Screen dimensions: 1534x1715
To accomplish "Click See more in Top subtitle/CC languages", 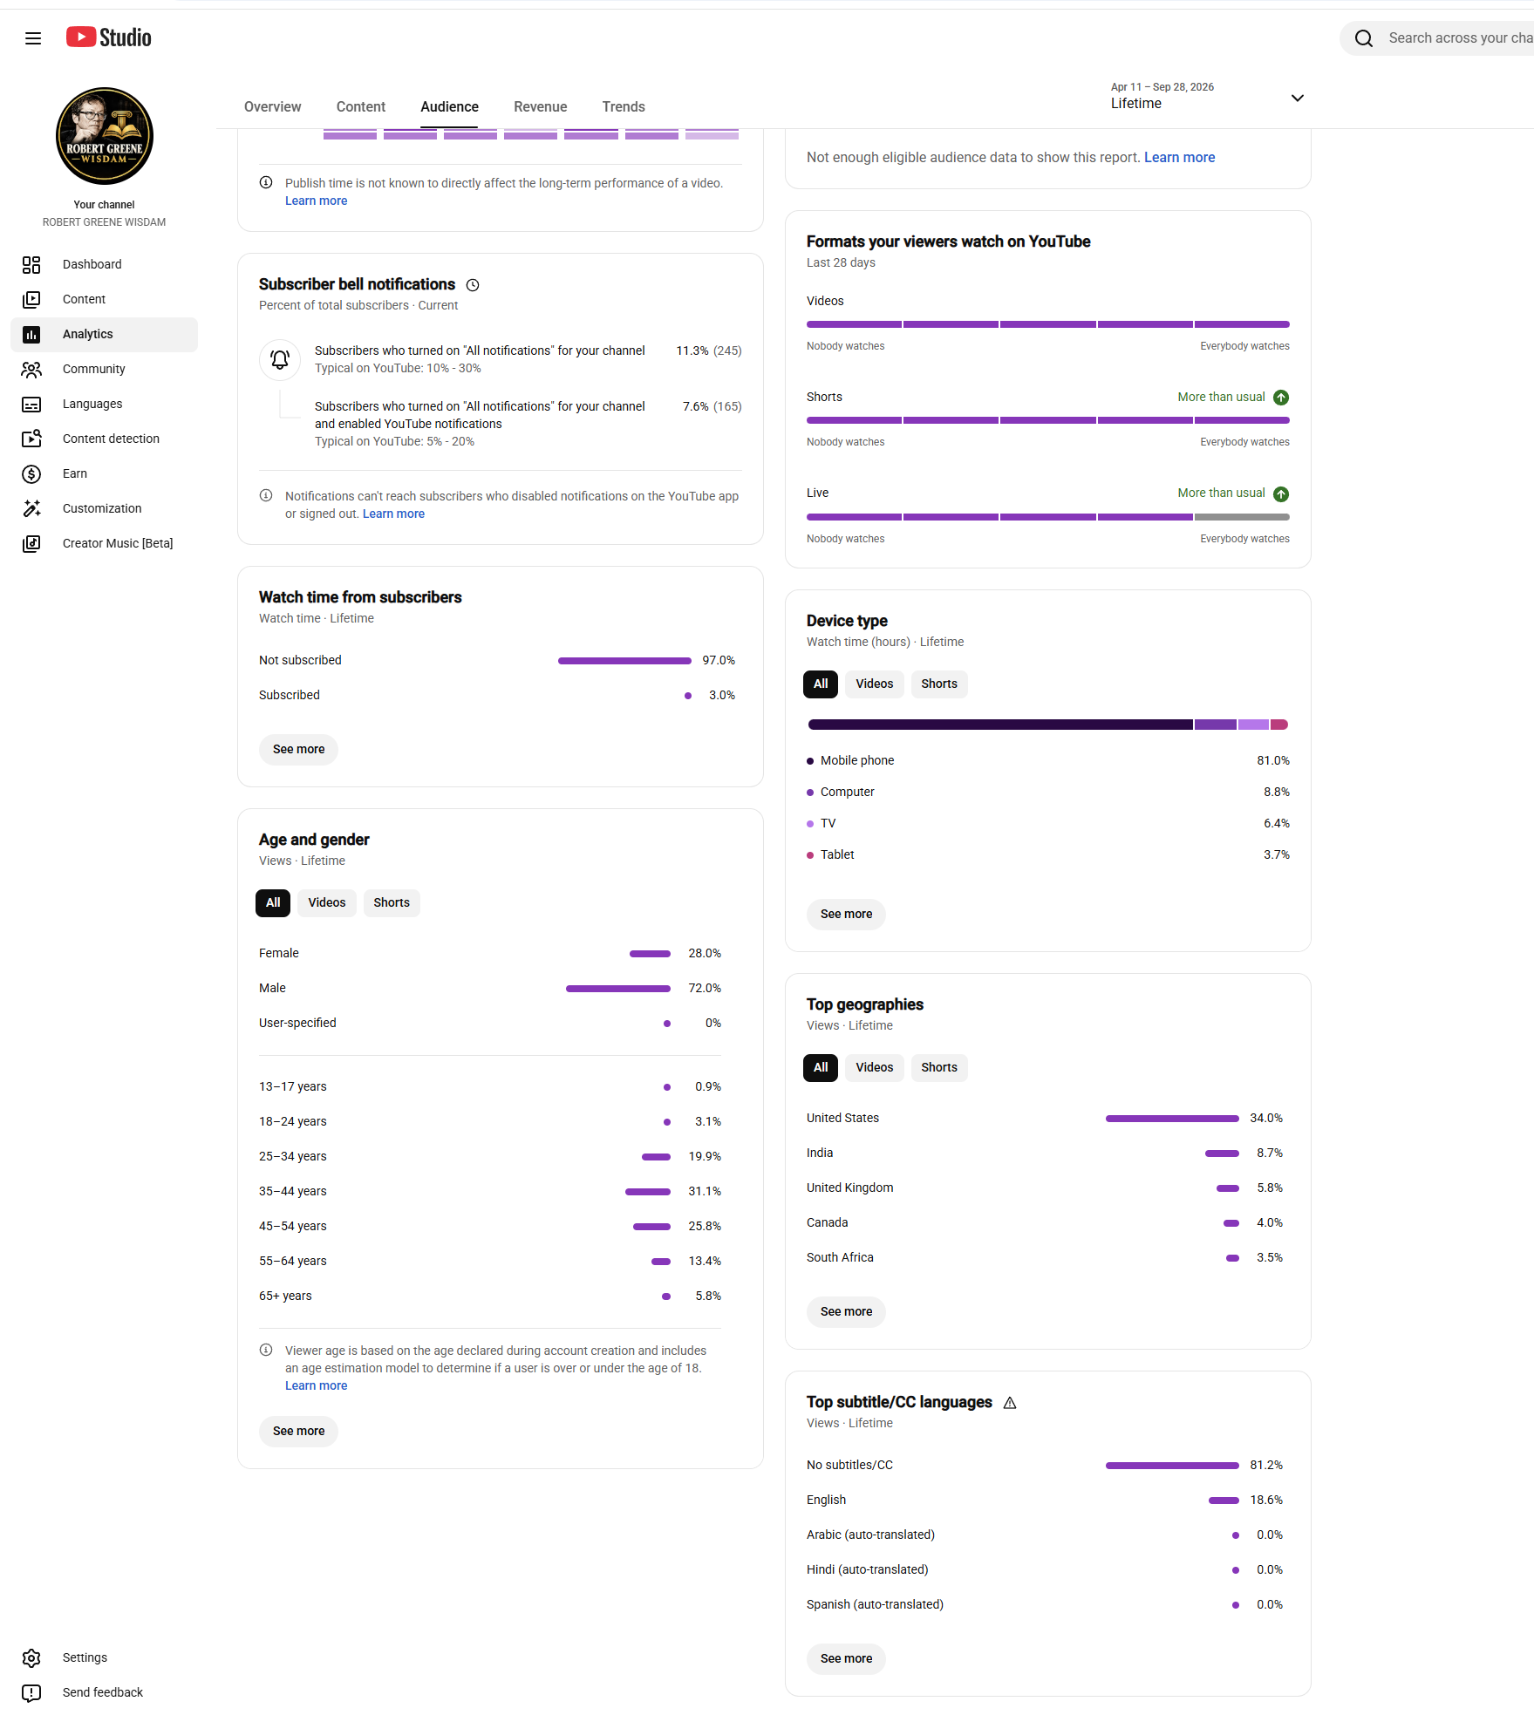I will 846,1658.
